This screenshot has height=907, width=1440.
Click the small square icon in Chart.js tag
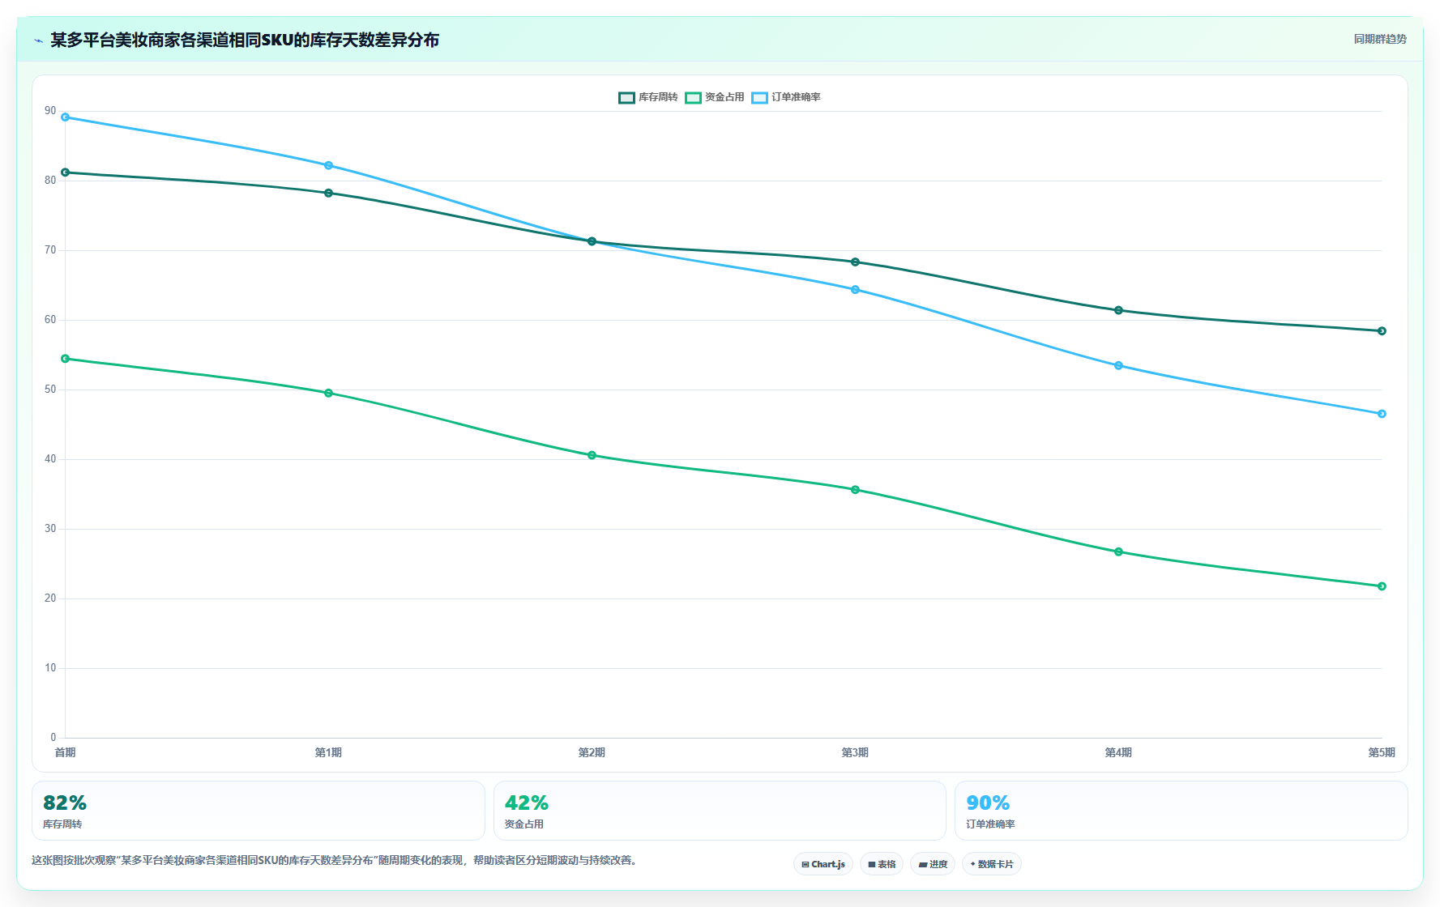click(x=805, y=864)
